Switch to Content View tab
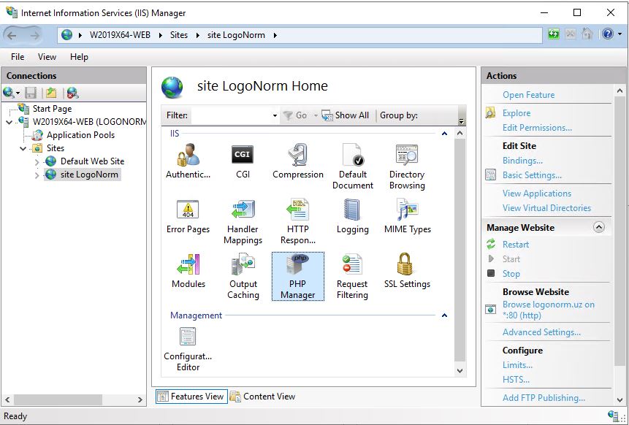Viewport: 629px width, 425px height. pyautogui.click(x=263, y=397)
